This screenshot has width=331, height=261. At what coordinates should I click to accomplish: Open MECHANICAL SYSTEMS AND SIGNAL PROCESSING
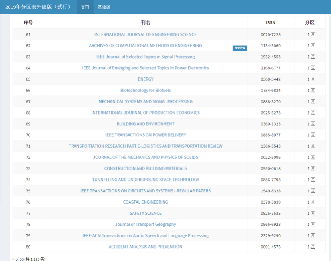[x=146, y=101]
